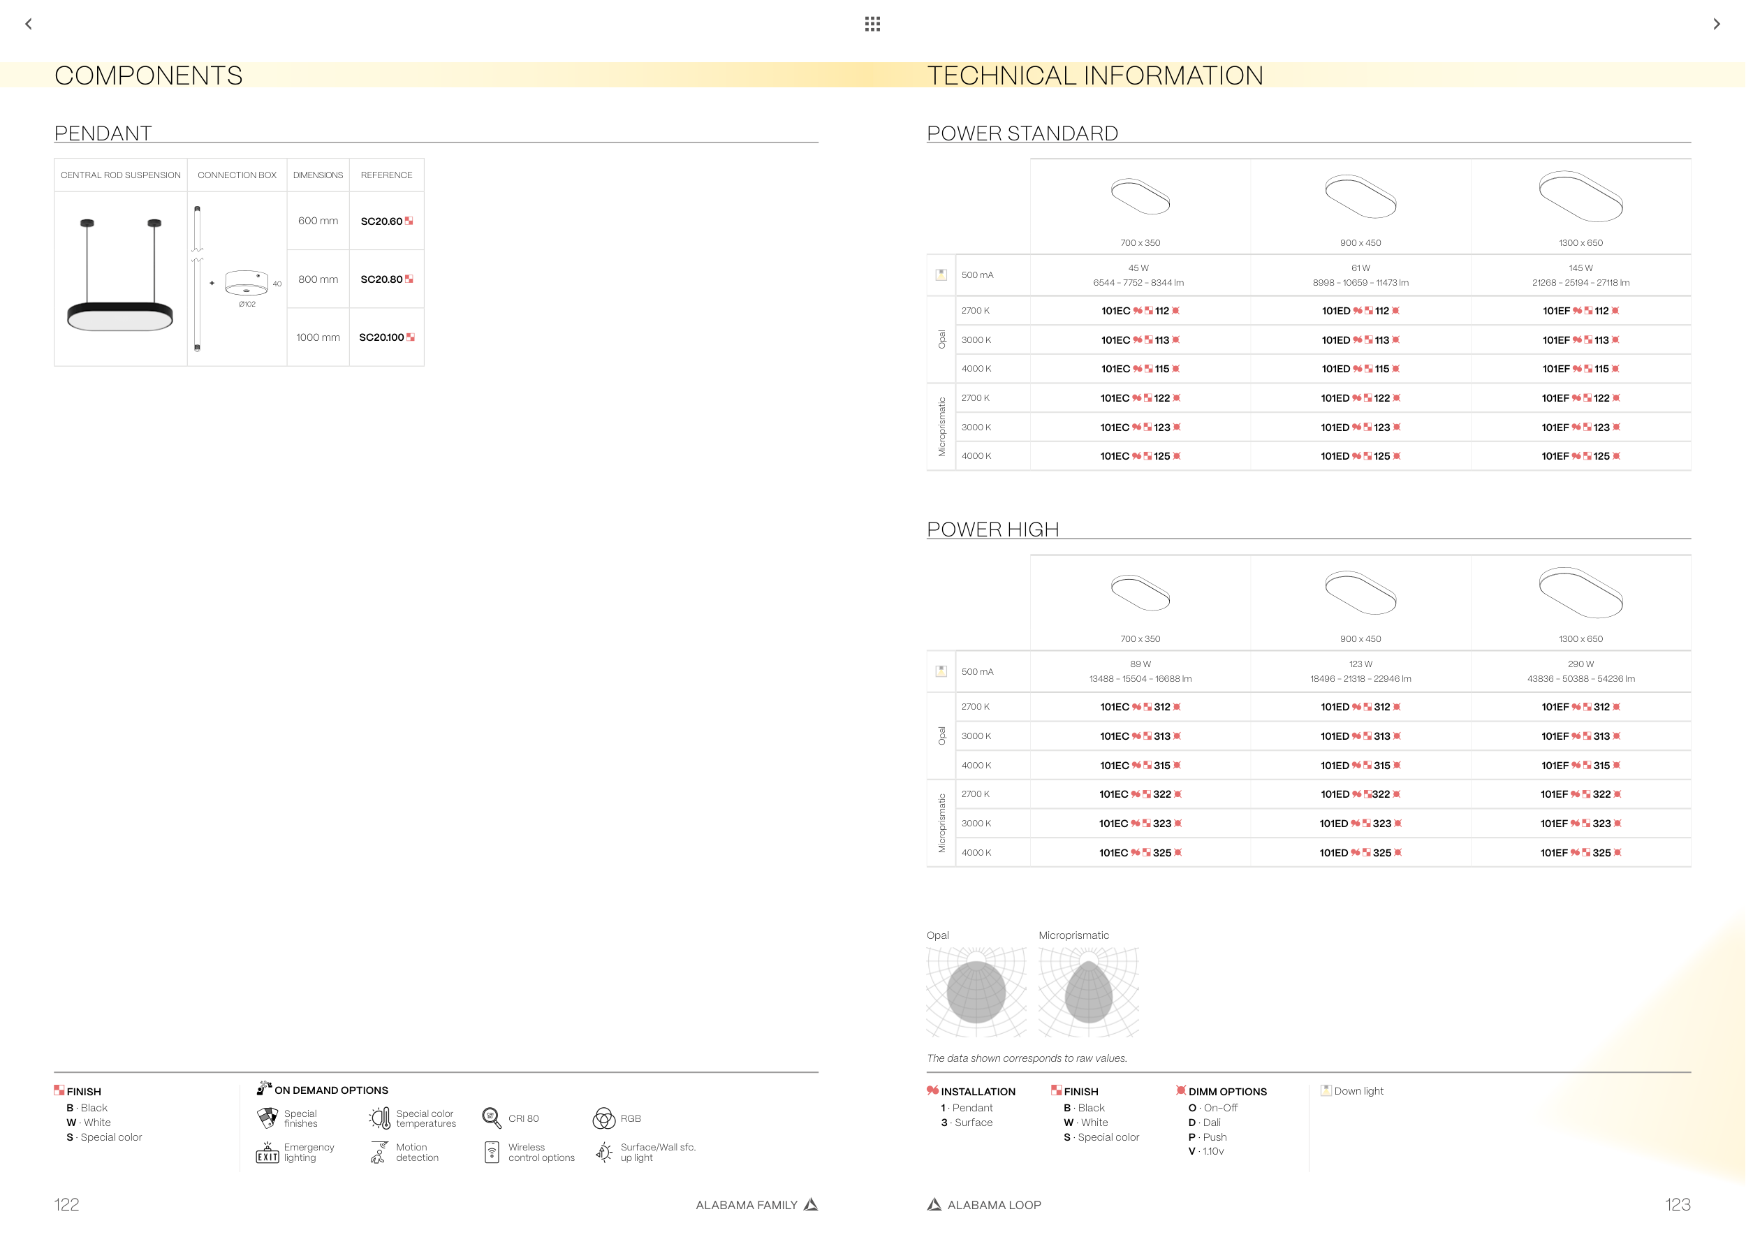Click the Down light legend icon
This screenshot has width=1746, height=1235.
click(x=1326, y=1090)
